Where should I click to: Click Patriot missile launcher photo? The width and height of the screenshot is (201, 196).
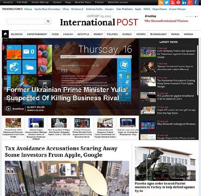(x=165, y=164)
